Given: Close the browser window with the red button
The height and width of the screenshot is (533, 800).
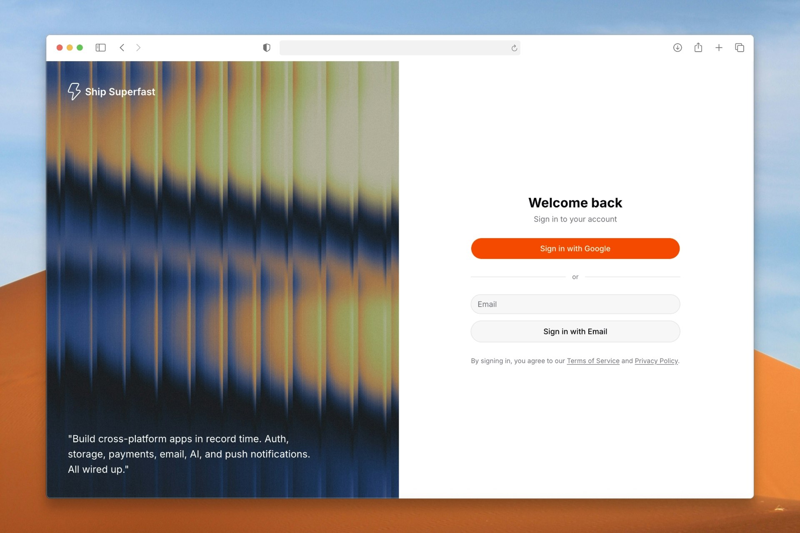Looking at the screenshot, I should click(x=60, y=48).
